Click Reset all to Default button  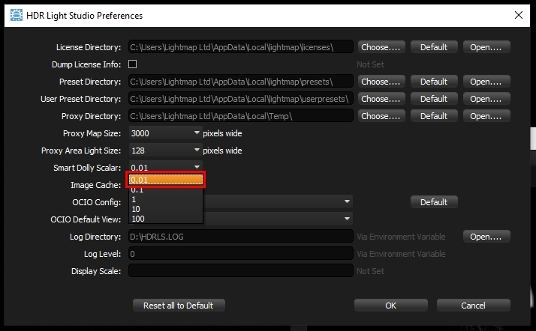tap(179, 306)
